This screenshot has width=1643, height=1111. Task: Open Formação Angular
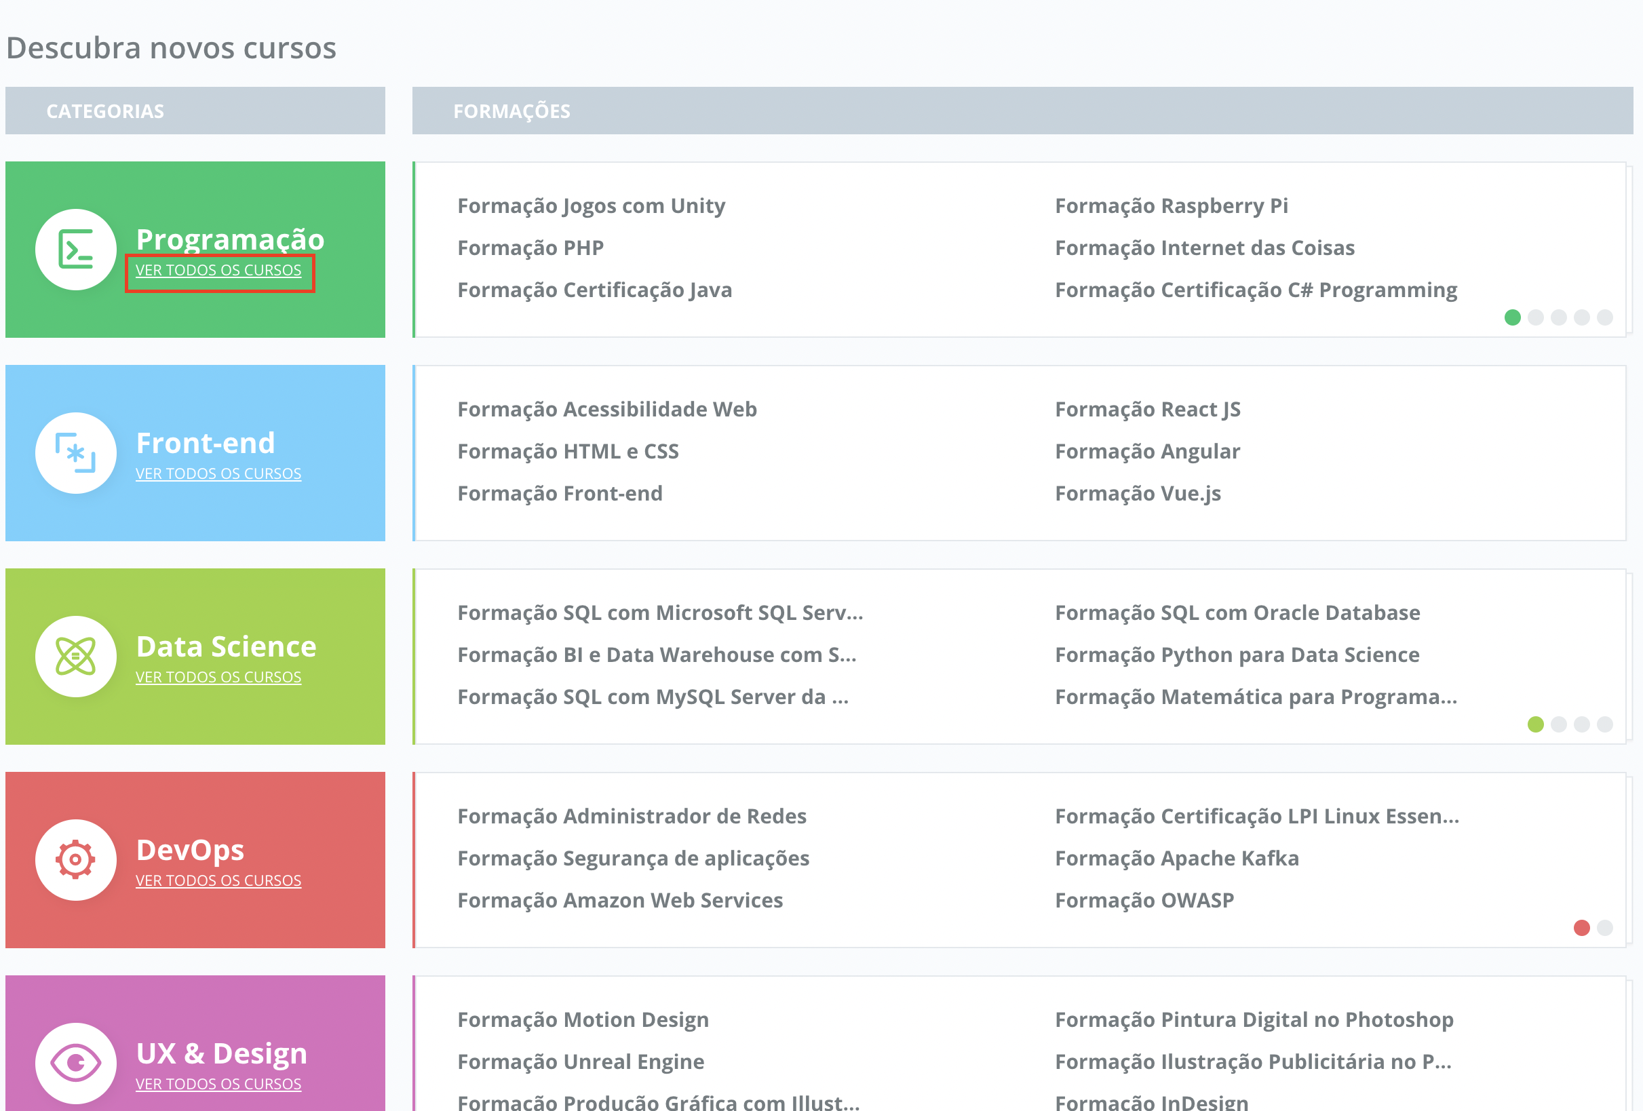pyautogui.click(x=1147, y=452)
